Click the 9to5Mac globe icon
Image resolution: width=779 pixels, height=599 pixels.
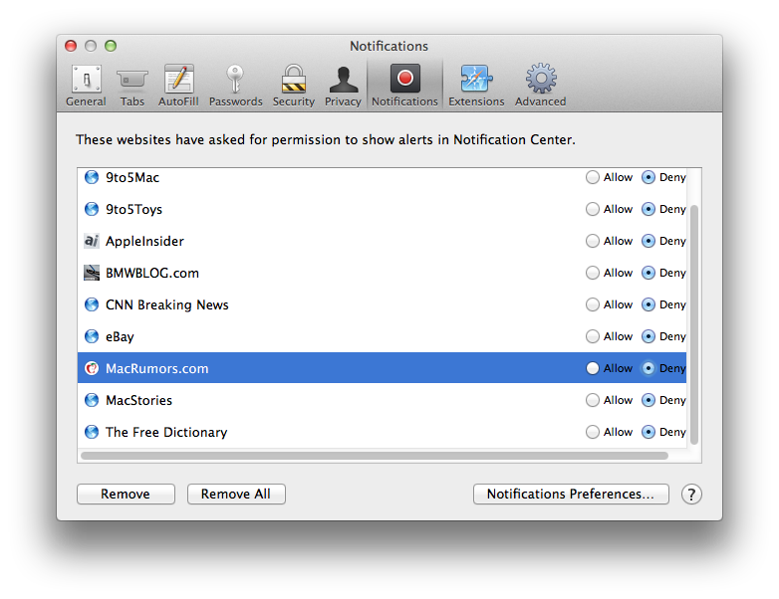92,177
